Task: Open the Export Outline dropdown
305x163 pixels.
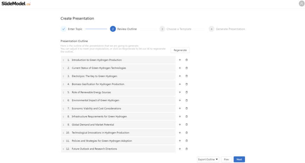Action: tap(208, 159)
